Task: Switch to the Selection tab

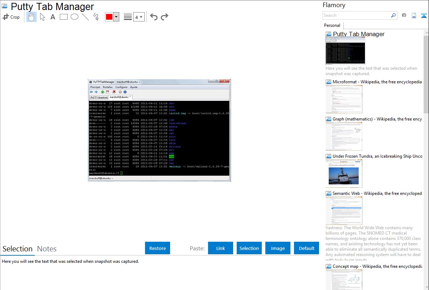Action: [18, 249]
